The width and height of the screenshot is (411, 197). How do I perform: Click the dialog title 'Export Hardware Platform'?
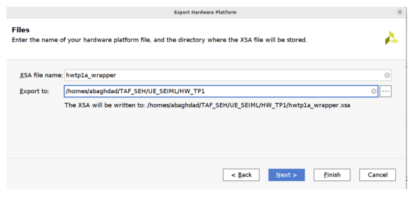pyautogui.click(x=205, y=12)
